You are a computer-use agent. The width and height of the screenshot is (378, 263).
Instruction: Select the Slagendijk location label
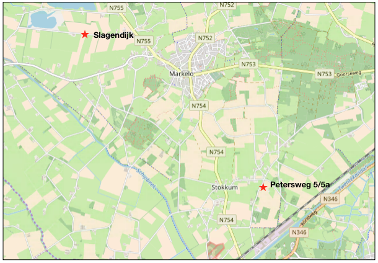coord(113,35)
